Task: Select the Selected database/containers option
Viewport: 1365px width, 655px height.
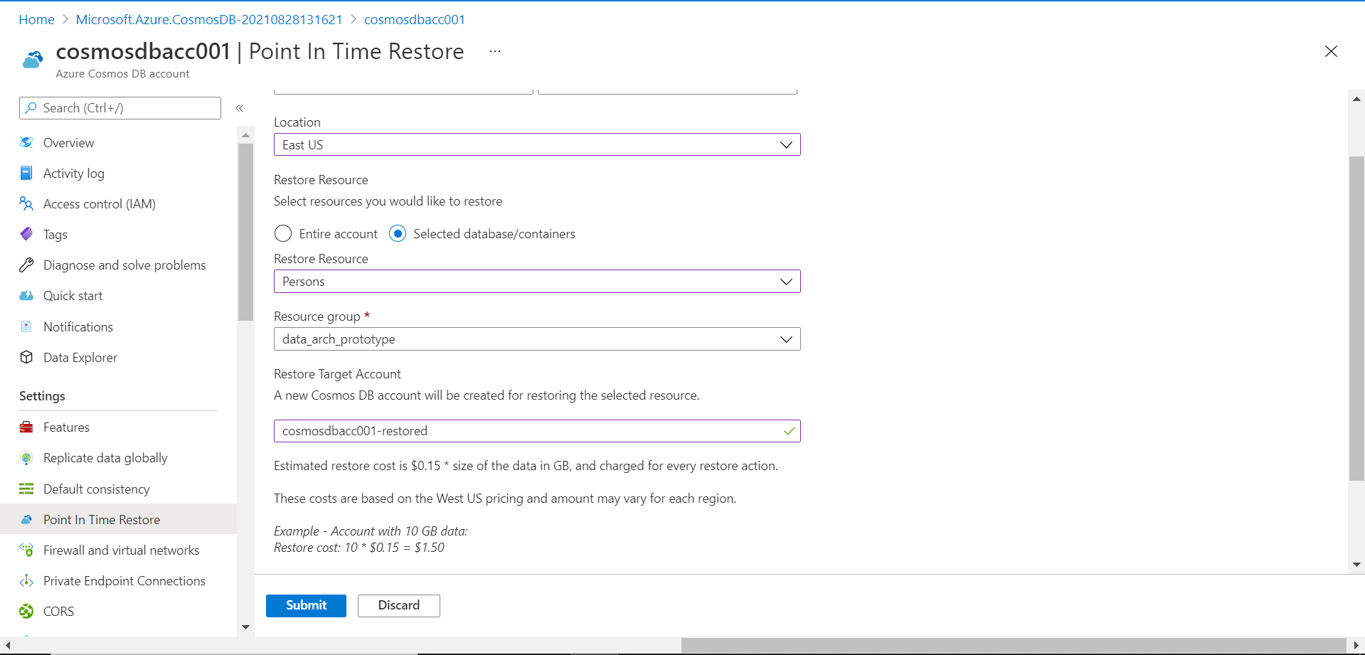Action: (398, 233)
